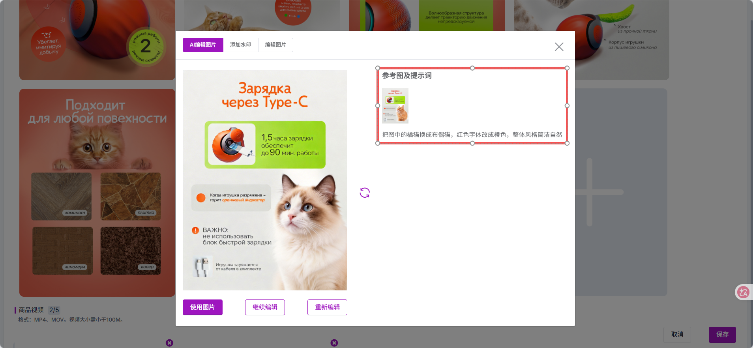This screenshot has width=753, height=348.
Task: Click the top-middle handle of the red selection box
Action: (472, 68)
